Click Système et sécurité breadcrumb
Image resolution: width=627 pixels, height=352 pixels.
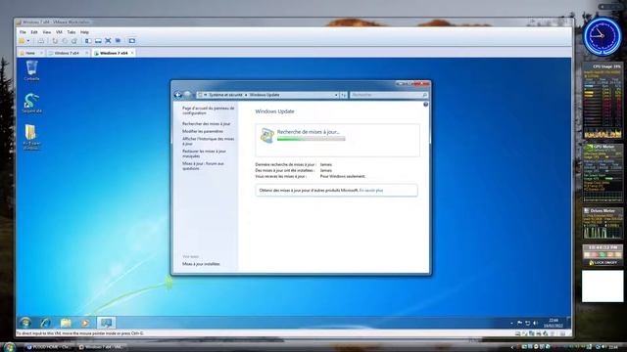click(225, 95)
